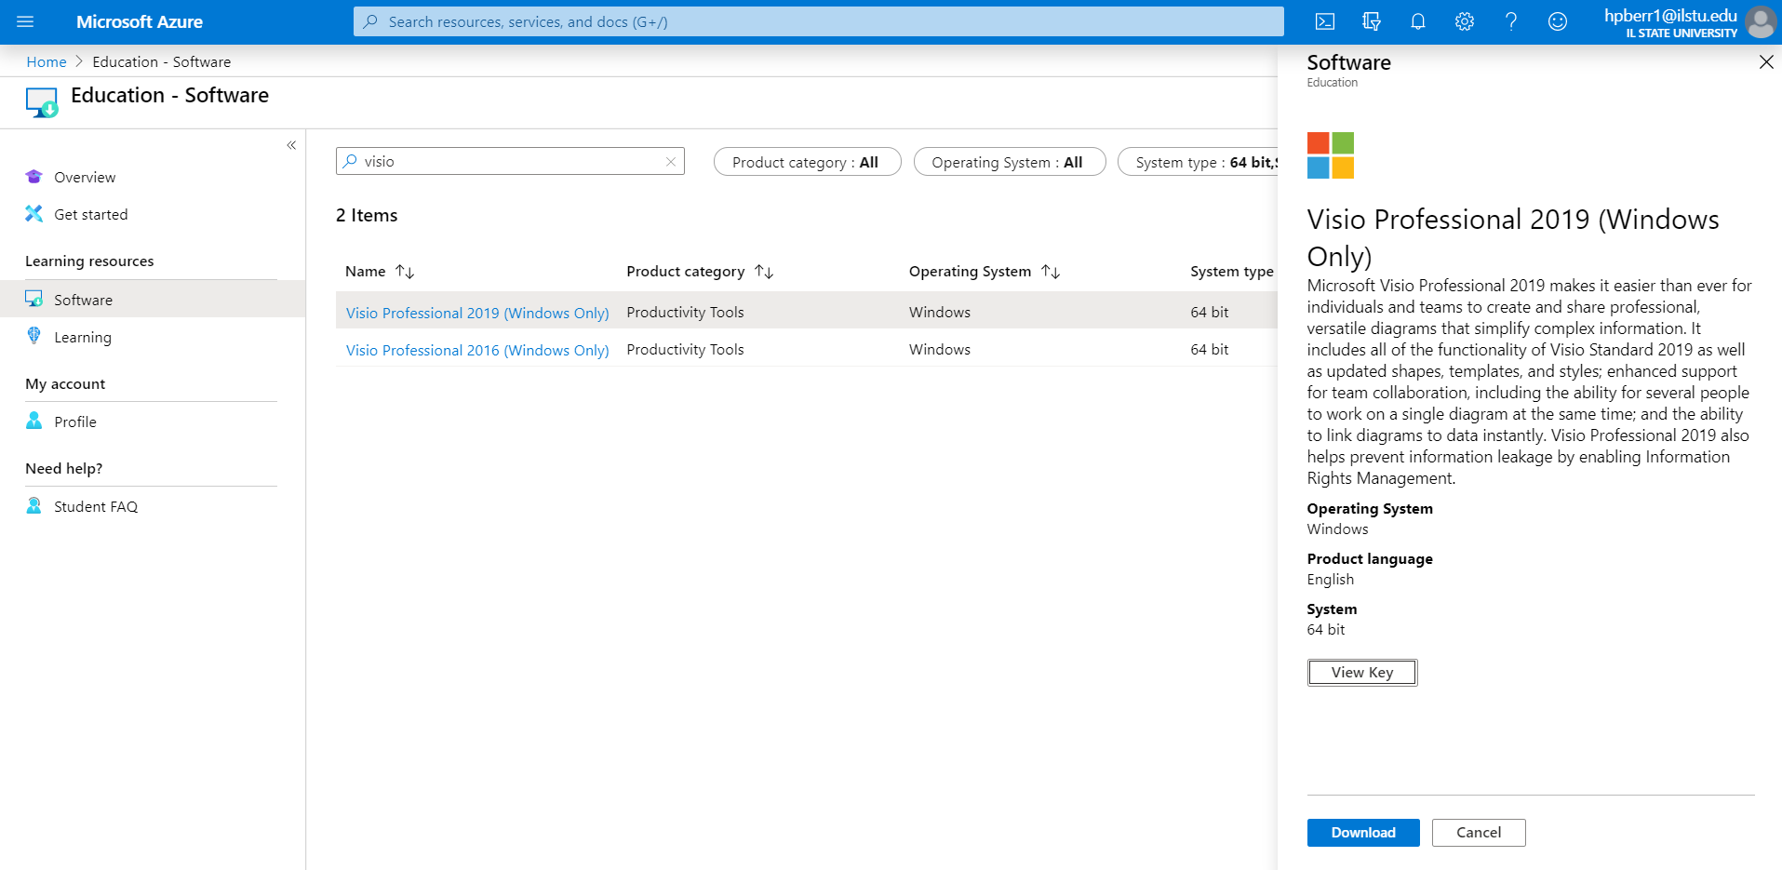
Task: Click 64 bit cell in Visio 2016 row
Action: [1210, 350]
